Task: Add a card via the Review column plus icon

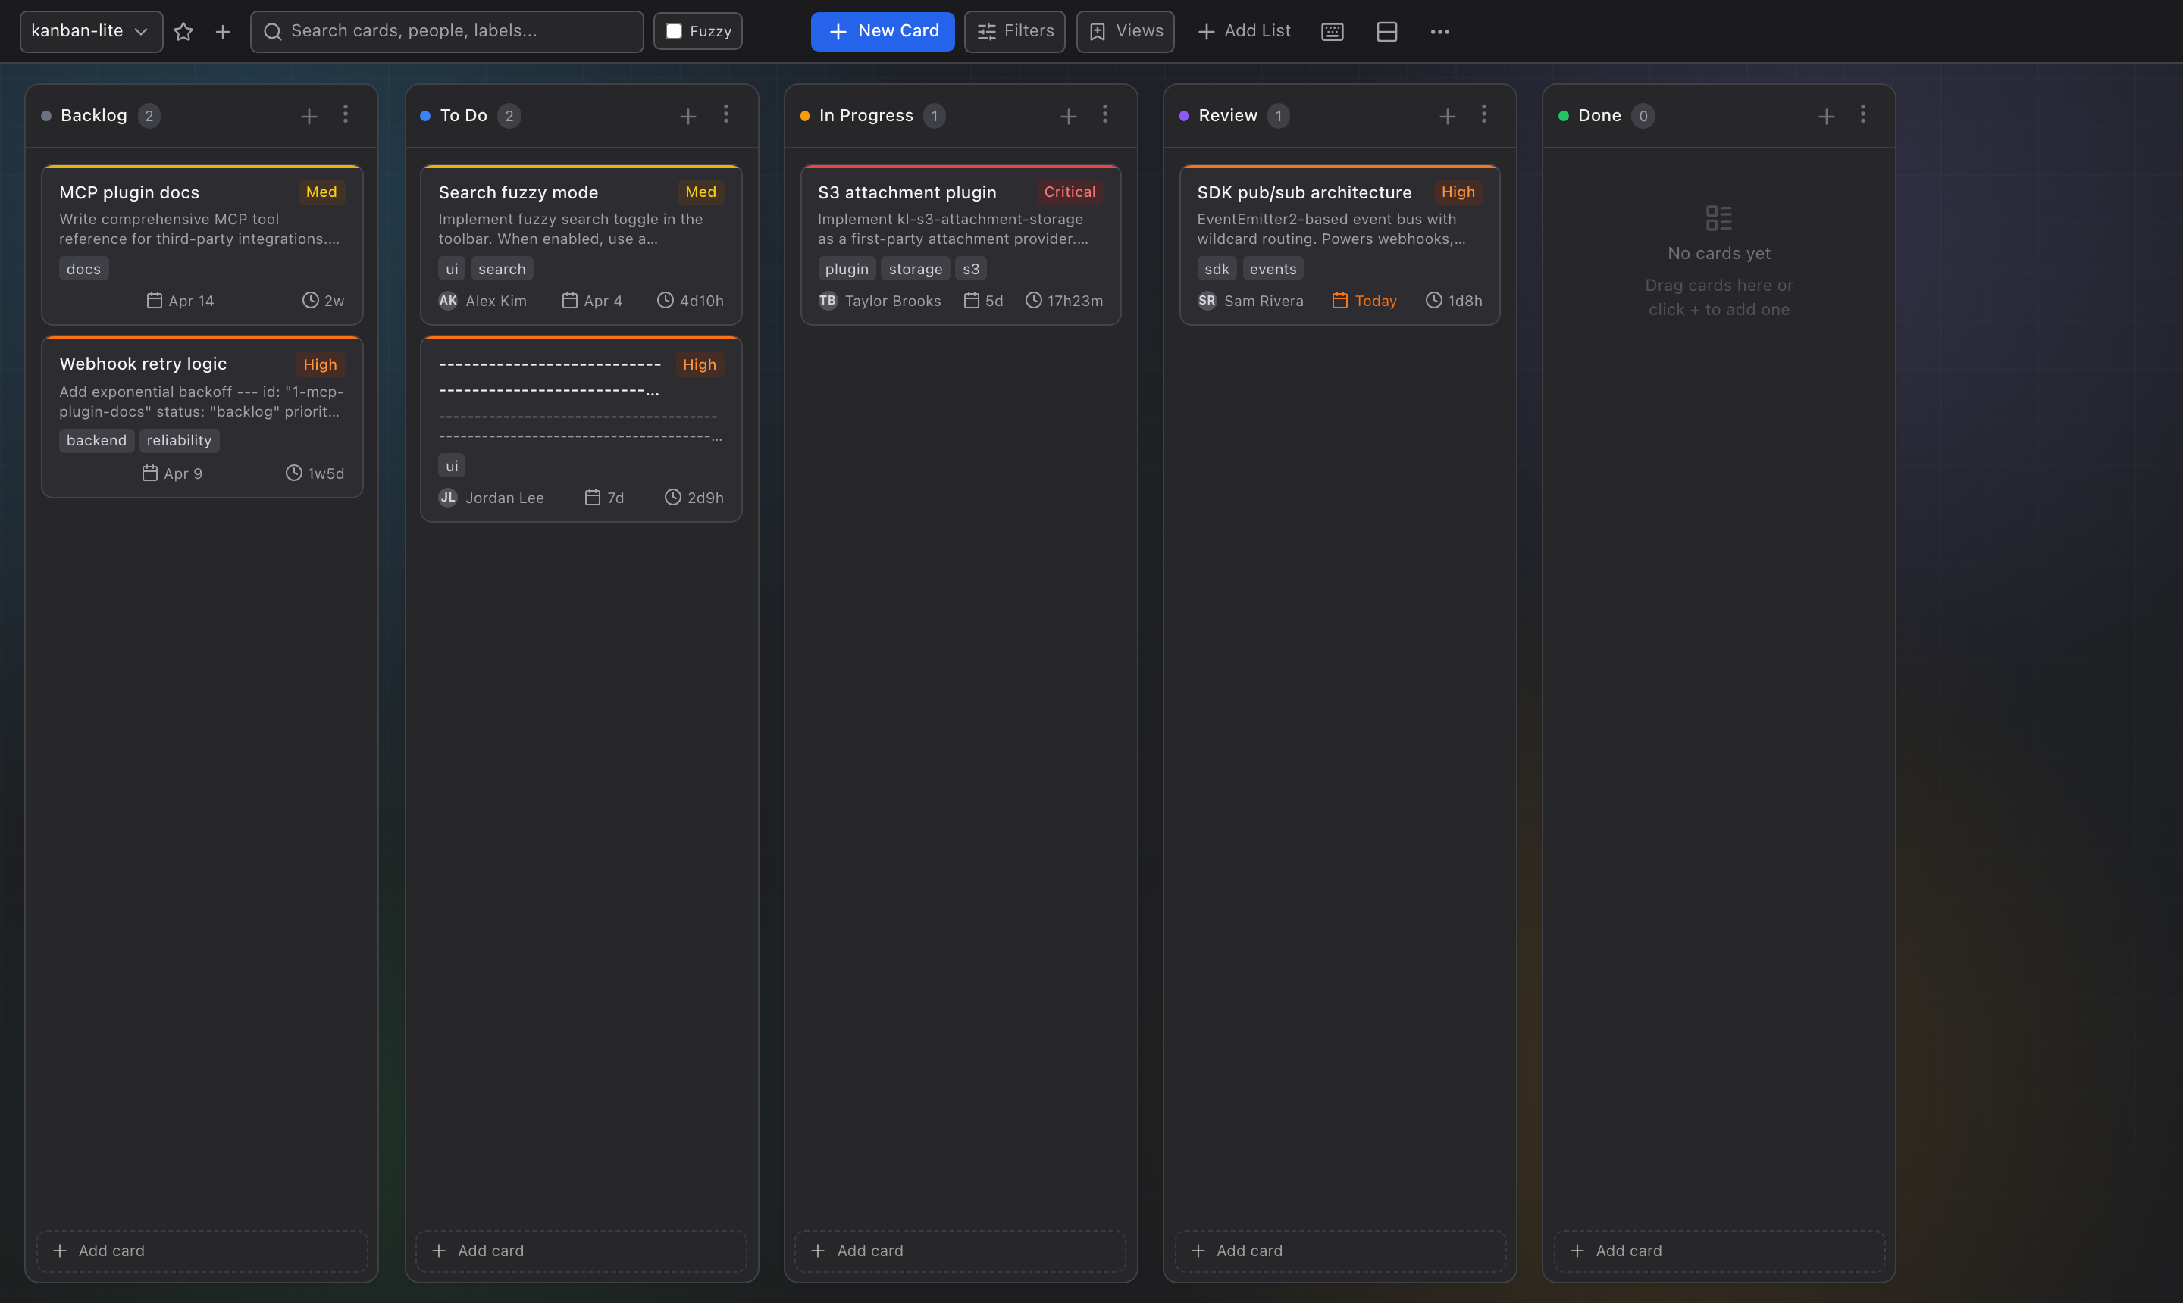Action: [1447, 115]
